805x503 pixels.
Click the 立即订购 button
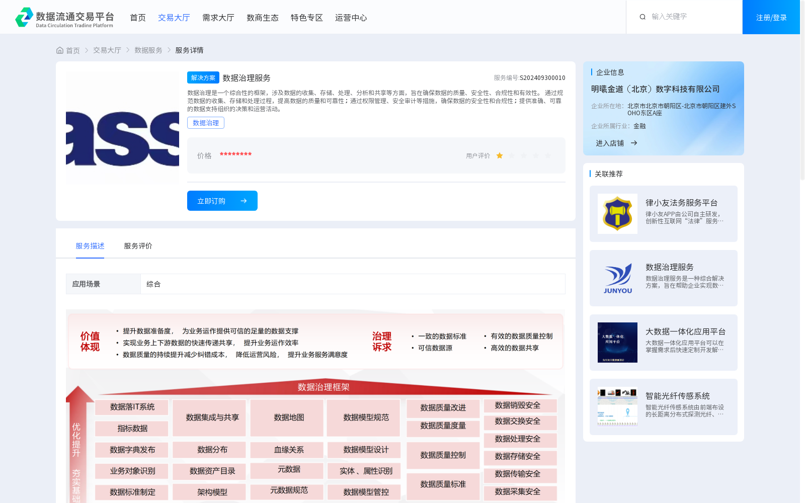pyautogui.click(x=222, y=201)
